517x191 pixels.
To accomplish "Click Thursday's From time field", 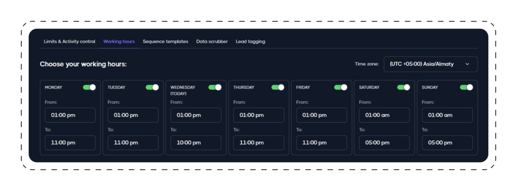I will coord(259,115).
